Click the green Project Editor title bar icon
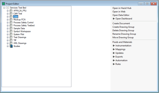 click(x=4, y=4)
